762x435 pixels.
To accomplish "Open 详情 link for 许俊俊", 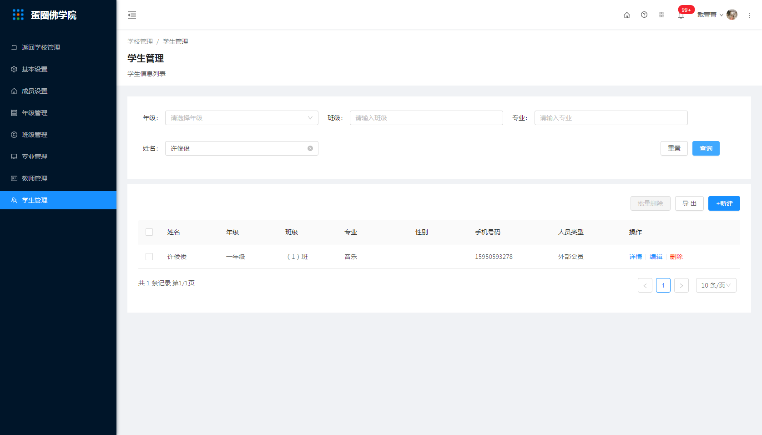I will point(636,257).
